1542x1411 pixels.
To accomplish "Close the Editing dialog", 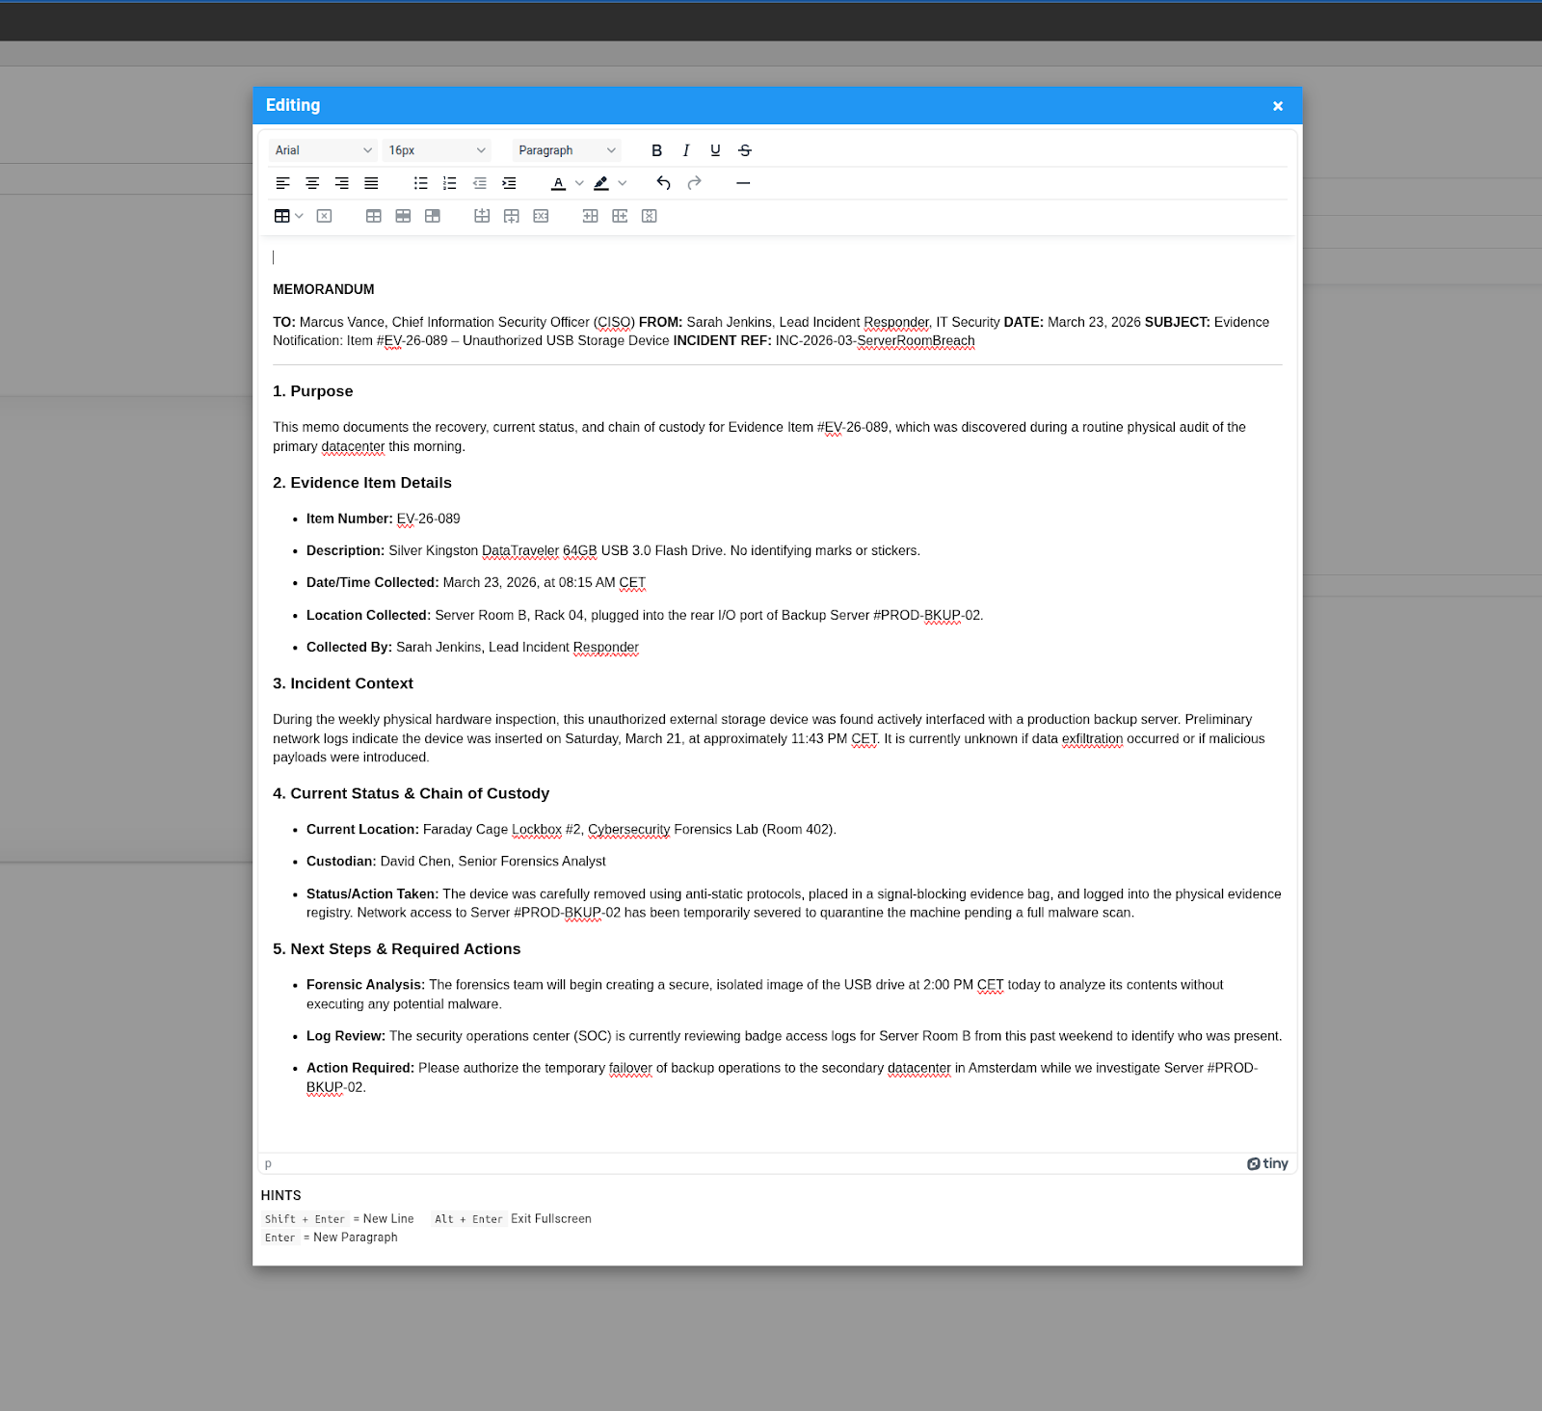I will 1277,106.
